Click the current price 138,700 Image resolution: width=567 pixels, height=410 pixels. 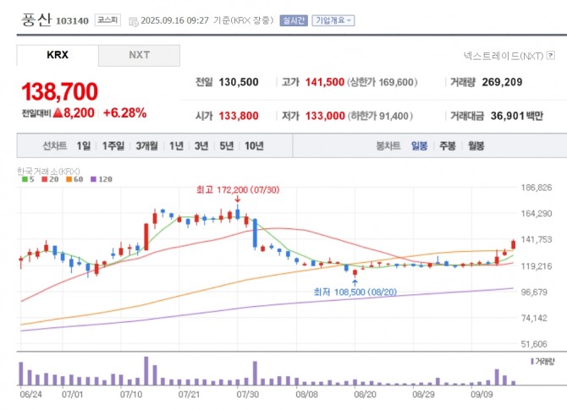(60, 91)
